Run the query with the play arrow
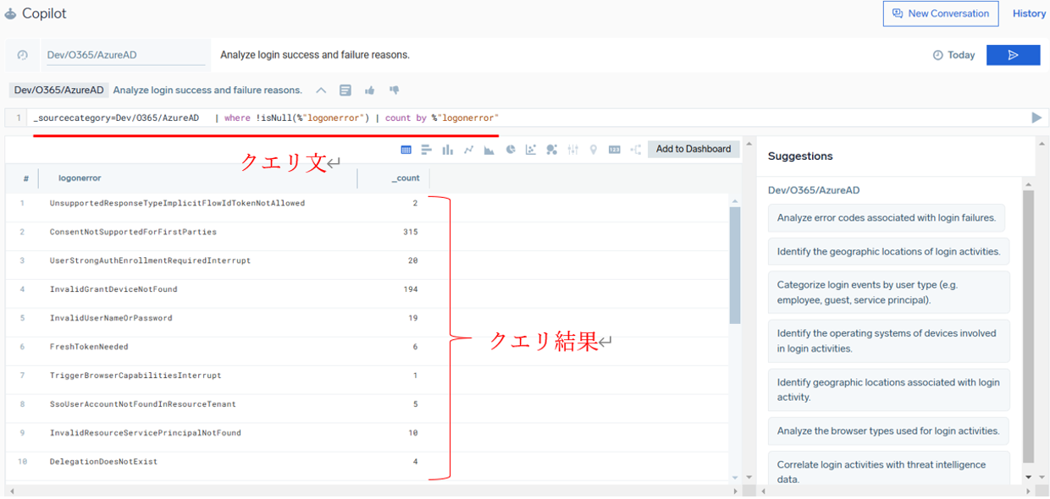The width and height of the screenshot is (1050, 499). tap(1036, 118)
